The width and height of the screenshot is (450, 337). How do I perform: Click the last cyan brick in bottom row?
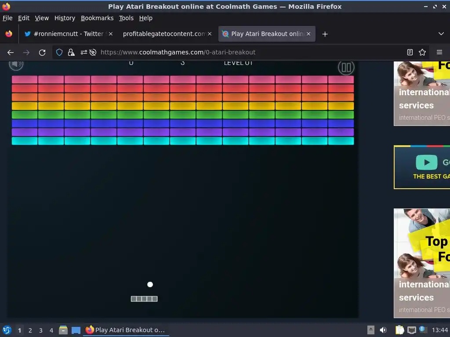coord(341,141)
